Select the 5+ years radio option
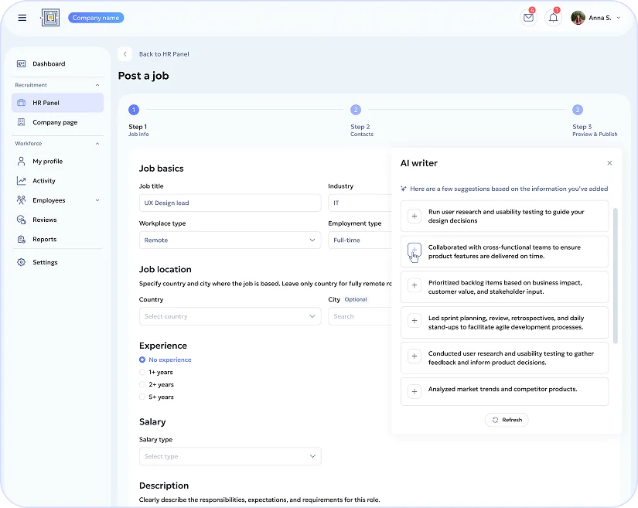This screenshot has height=508, width=638. coord(142,397)
